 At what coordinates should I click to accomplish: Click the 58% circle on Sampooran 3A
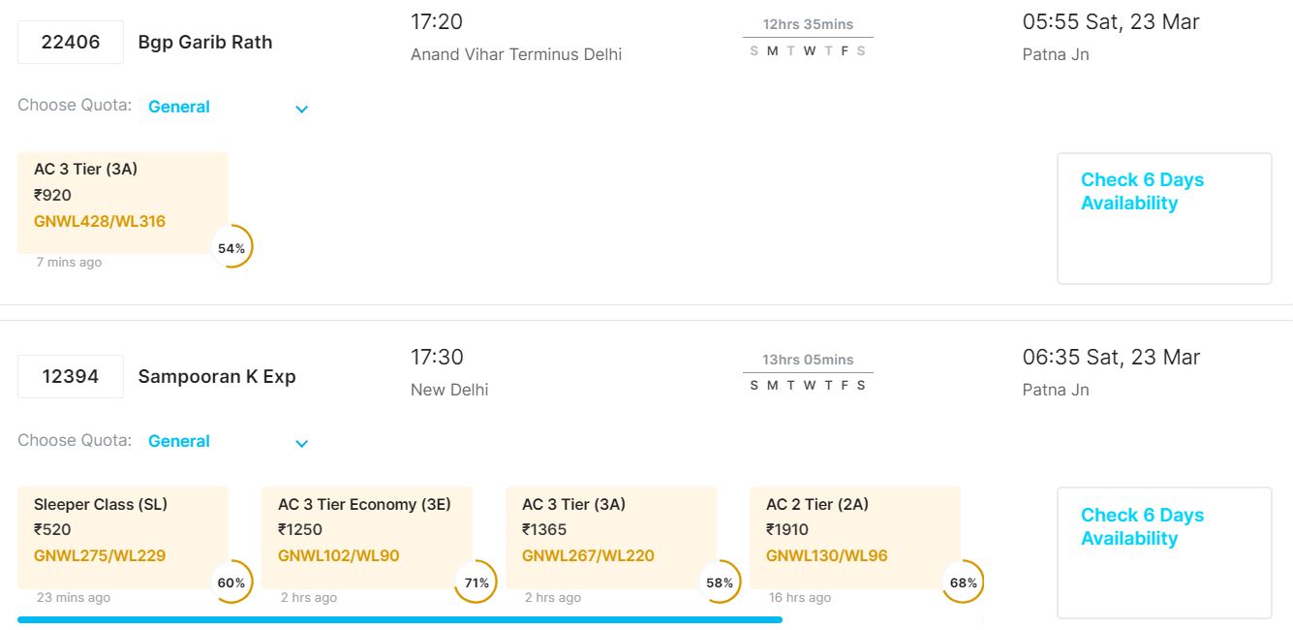click(x=720, y=583)
